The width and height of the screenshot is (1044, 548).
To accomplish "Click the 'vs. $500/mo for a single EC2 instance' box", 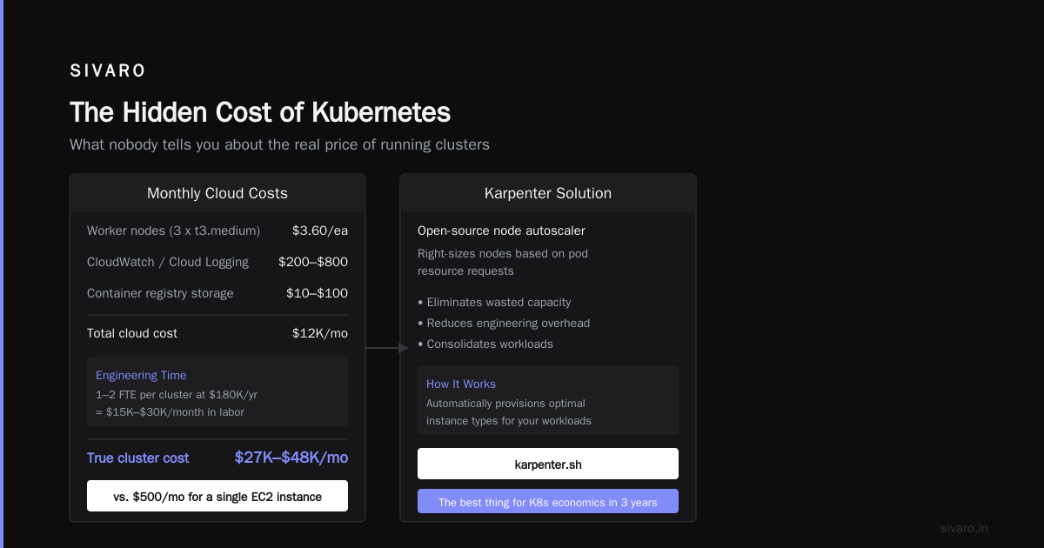I will pos(217,497).
